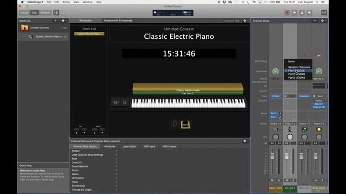This screenshot has width=346, height=194.
Task: Click the Classic_Piano channel strip instrument icon
Action: click(276, 129)
